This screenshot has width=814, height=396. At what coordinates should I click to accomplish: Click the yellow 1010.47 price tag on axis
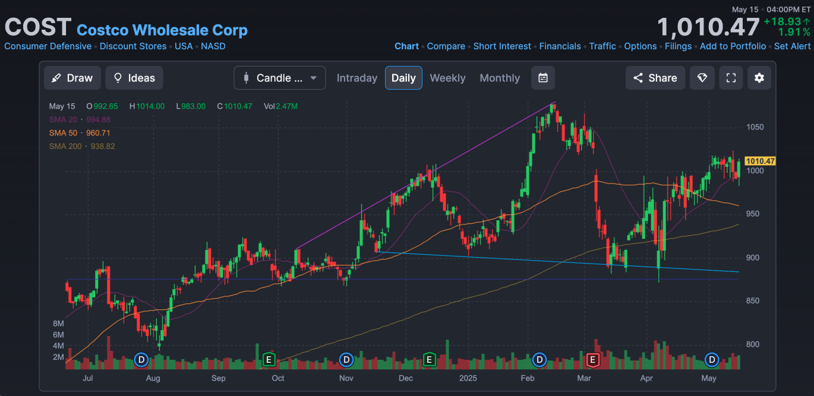coord(760,161)
